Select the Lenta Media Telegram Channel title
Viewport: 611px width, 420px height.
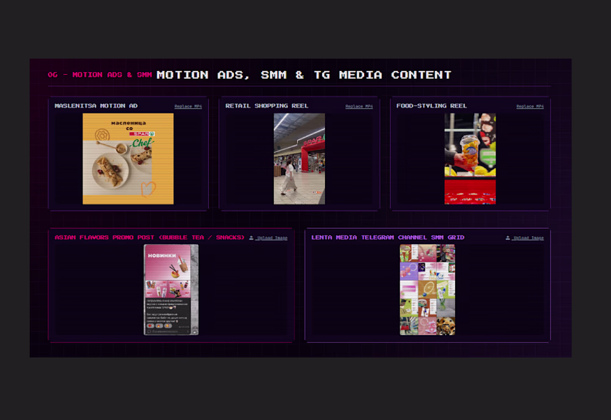(x=388, y=237)
